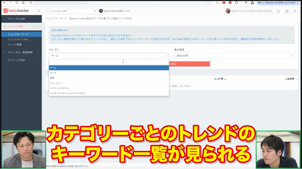
Task: Open the kamui tracker help question icon
Action: (x=101, y=11)
